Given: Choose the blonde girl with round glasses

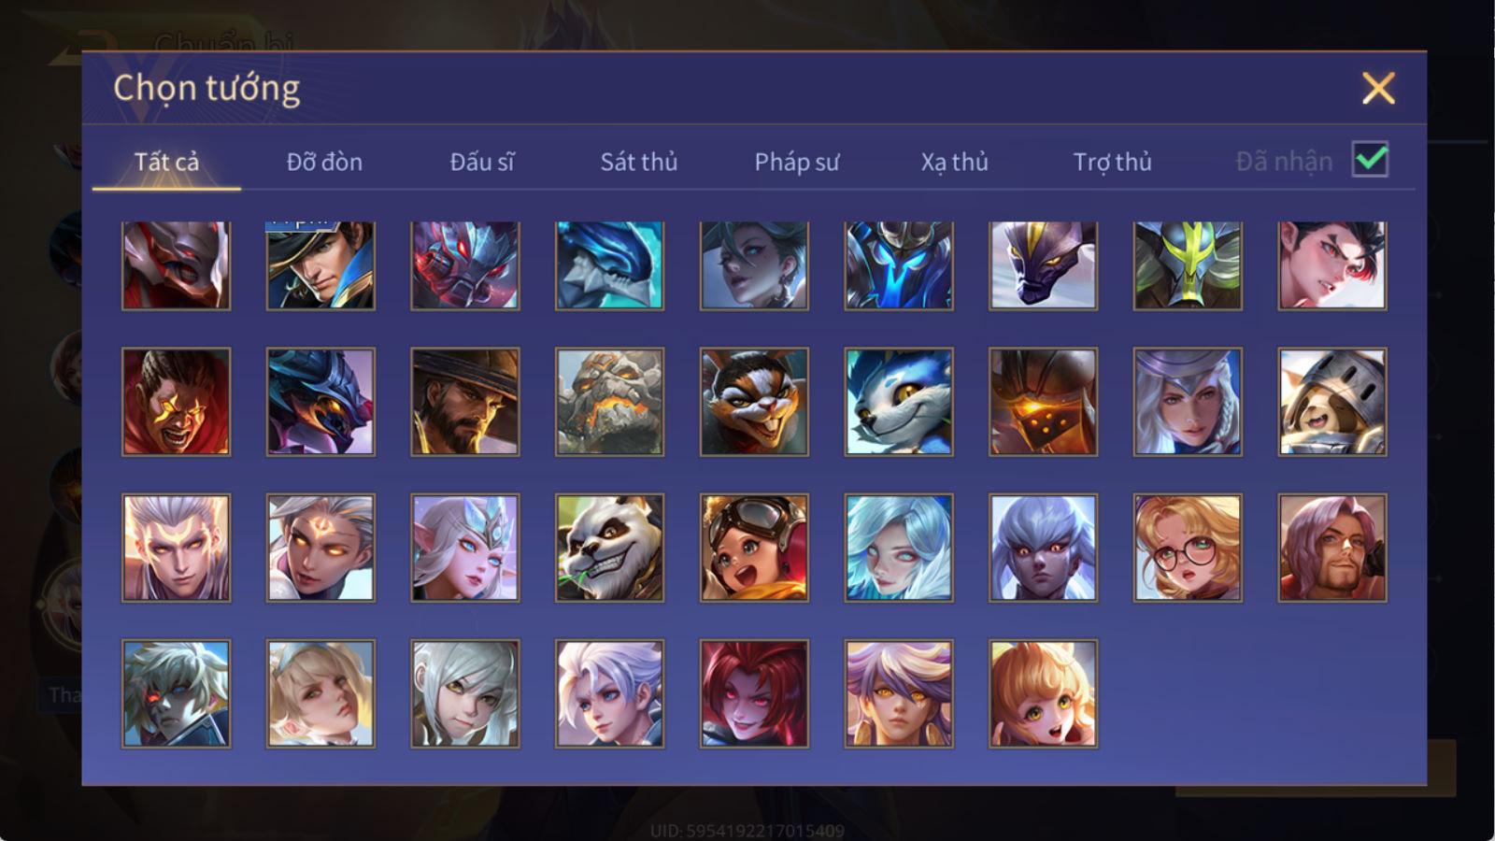Looking at the screenshot, I should click(x=1188, y=548).
